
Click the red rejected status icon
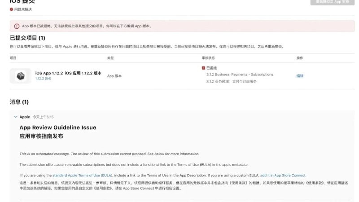coord(203,68)
